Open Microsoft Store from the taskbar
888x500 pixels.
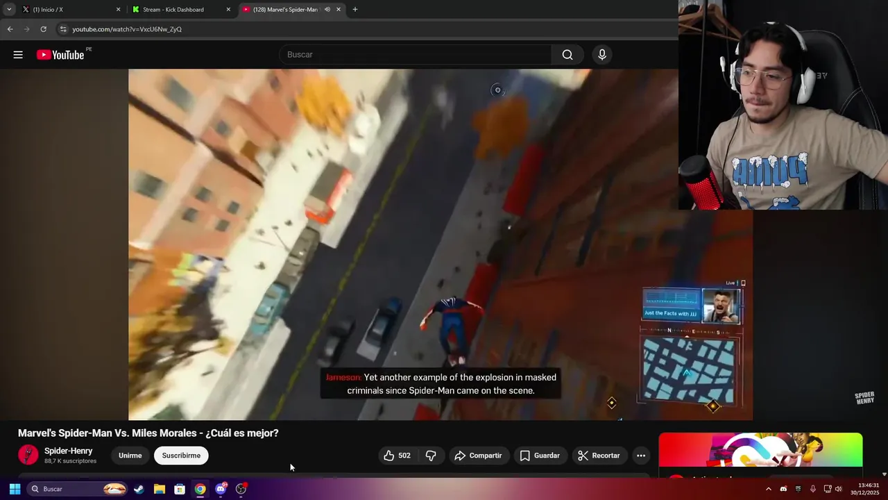[x=180, y=489]
